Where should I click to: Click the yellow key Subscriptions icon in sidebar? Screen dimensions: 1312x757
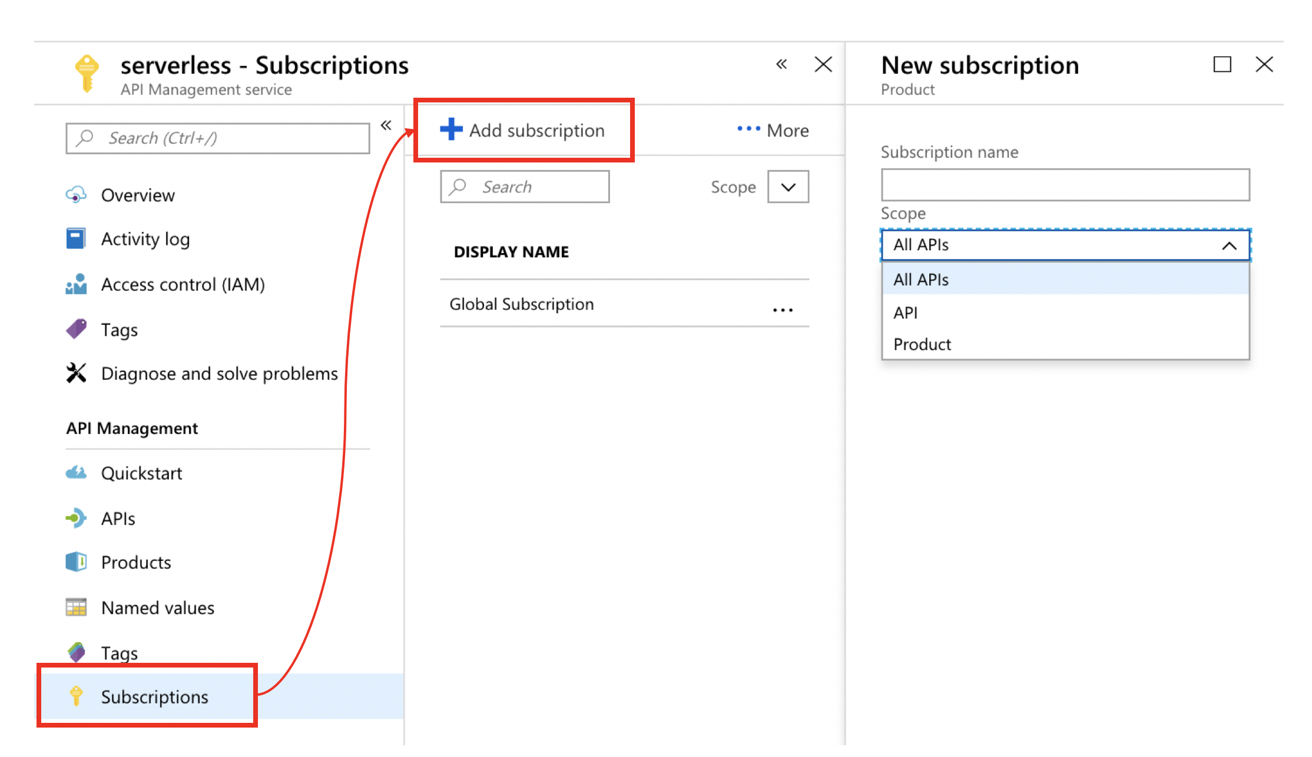pyautogui.click(x=76, y=696)
